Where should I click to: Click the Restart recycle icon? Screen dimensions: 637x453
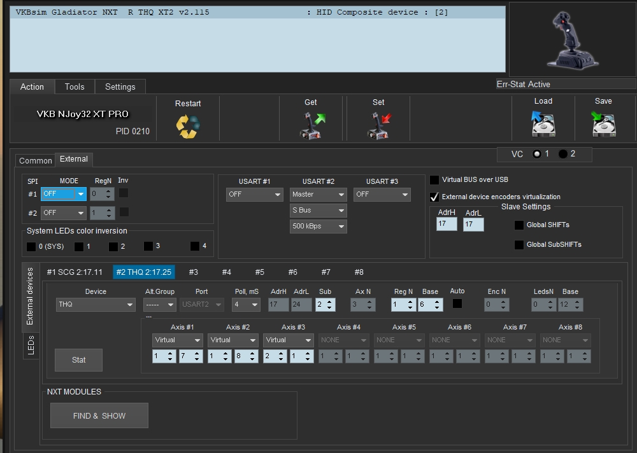click(x=188, y=126)
